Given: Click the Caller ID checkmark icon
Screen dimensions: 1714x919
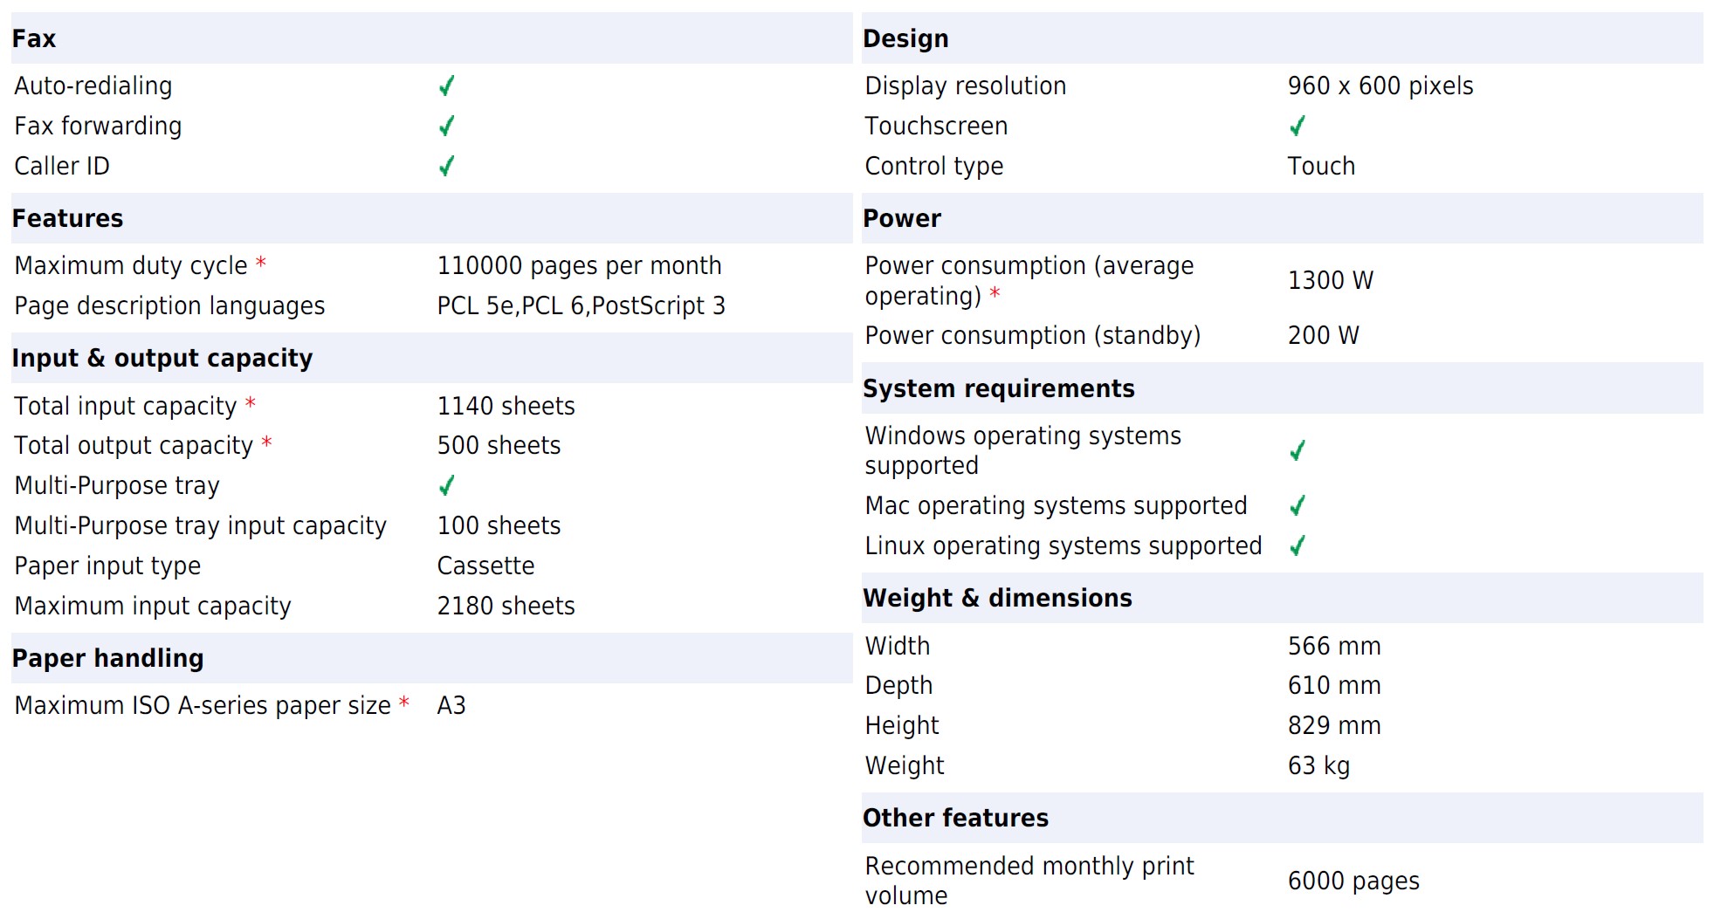Looking at the screenshot, I should (446, 166).
